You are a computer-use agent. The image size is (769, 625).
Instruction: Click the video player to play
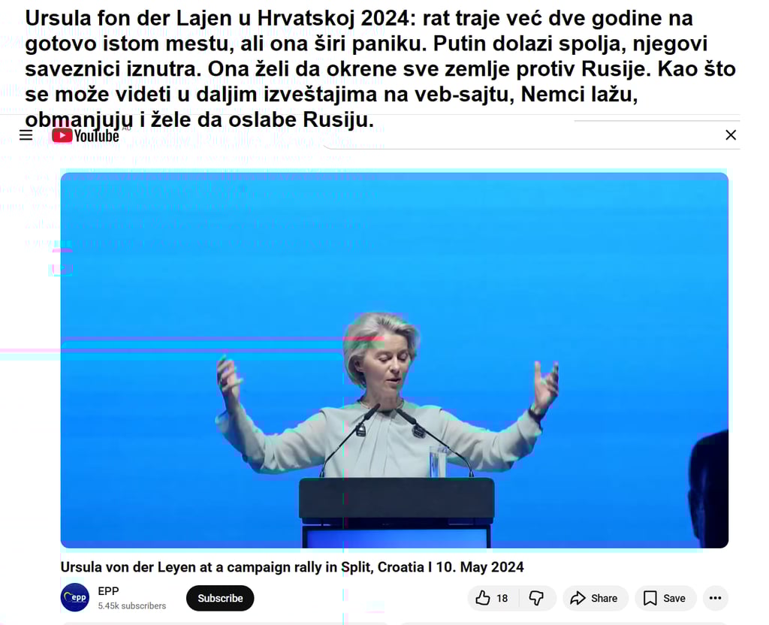(394, 360)
